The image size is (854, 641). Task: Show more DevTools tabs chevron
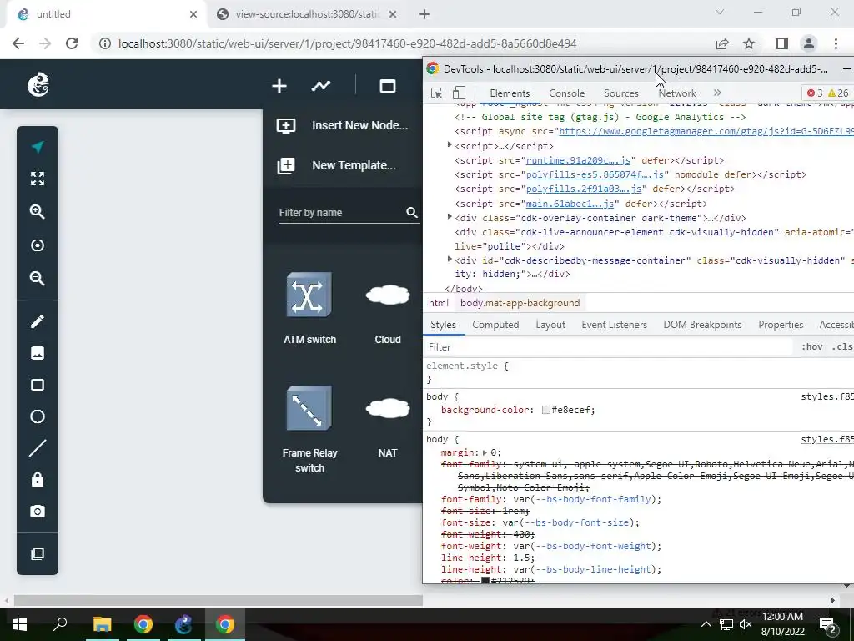coord(717,93)
